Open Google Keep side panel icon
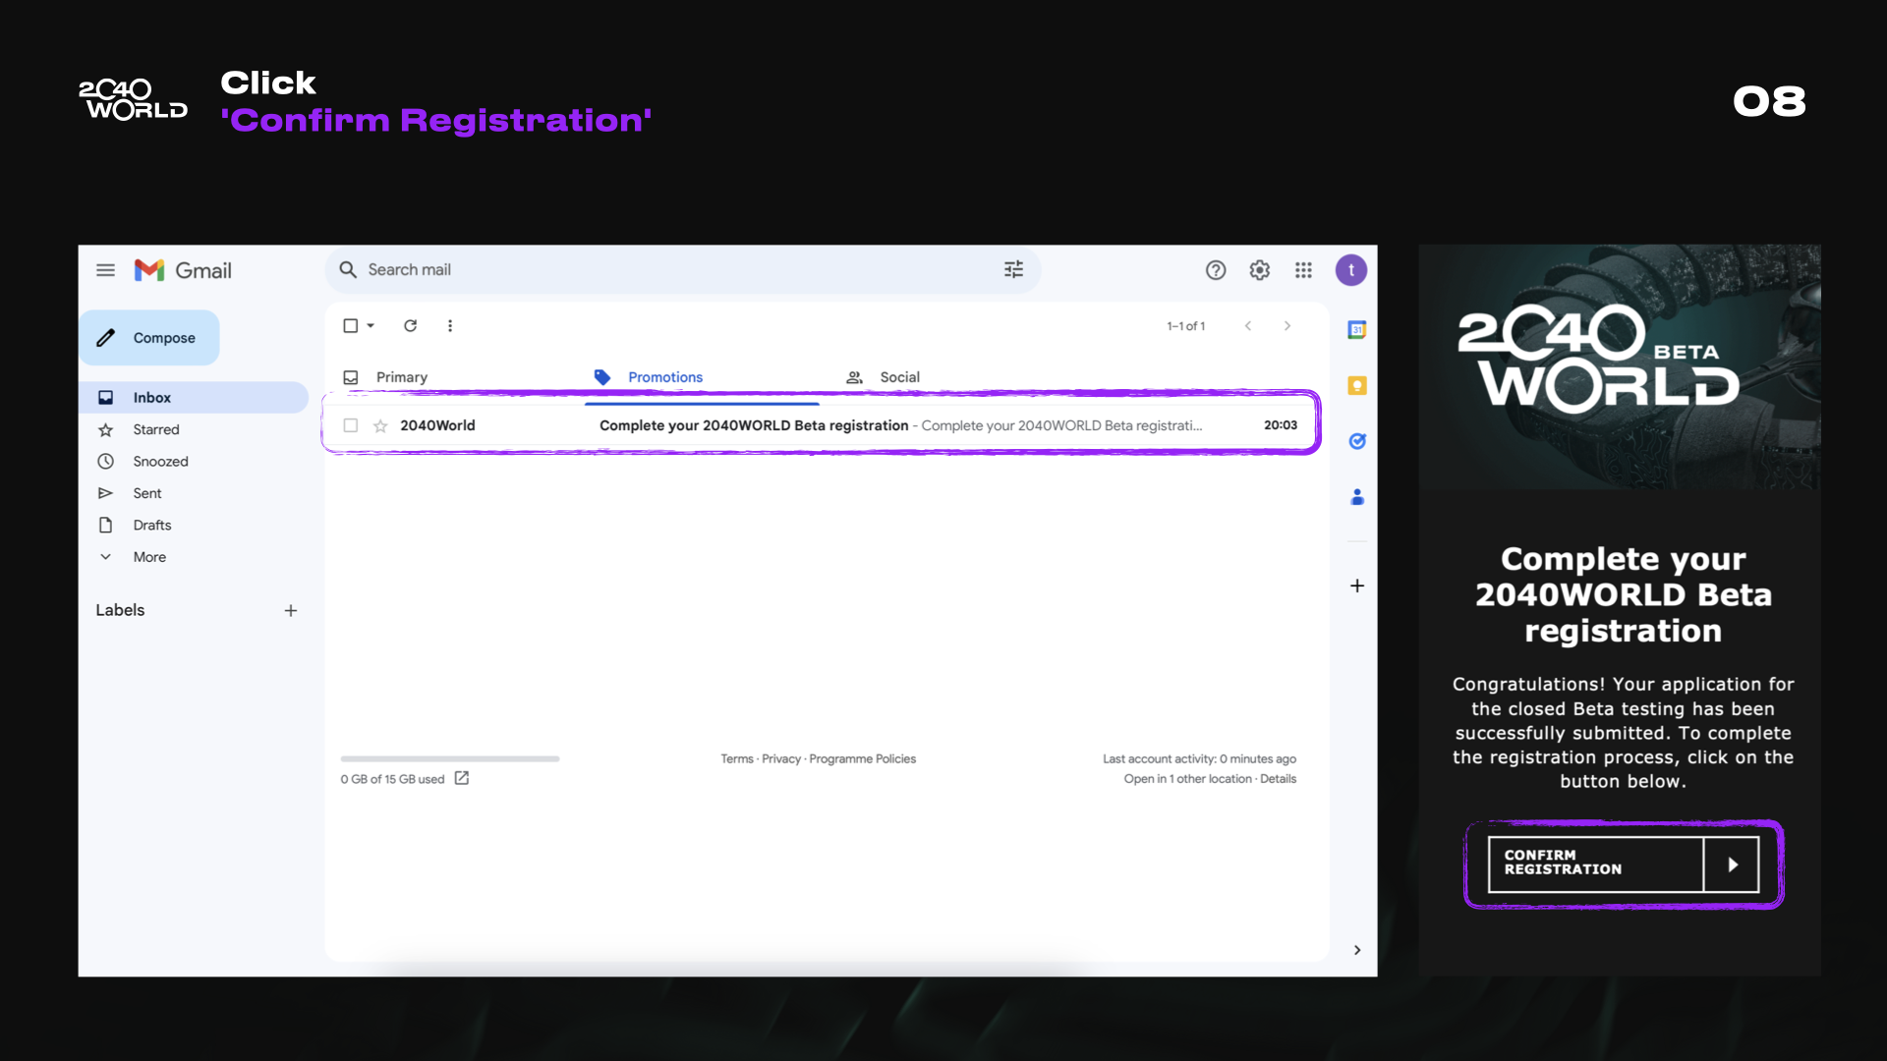Viewport: 1887px width, 1061px height. 1357,386
